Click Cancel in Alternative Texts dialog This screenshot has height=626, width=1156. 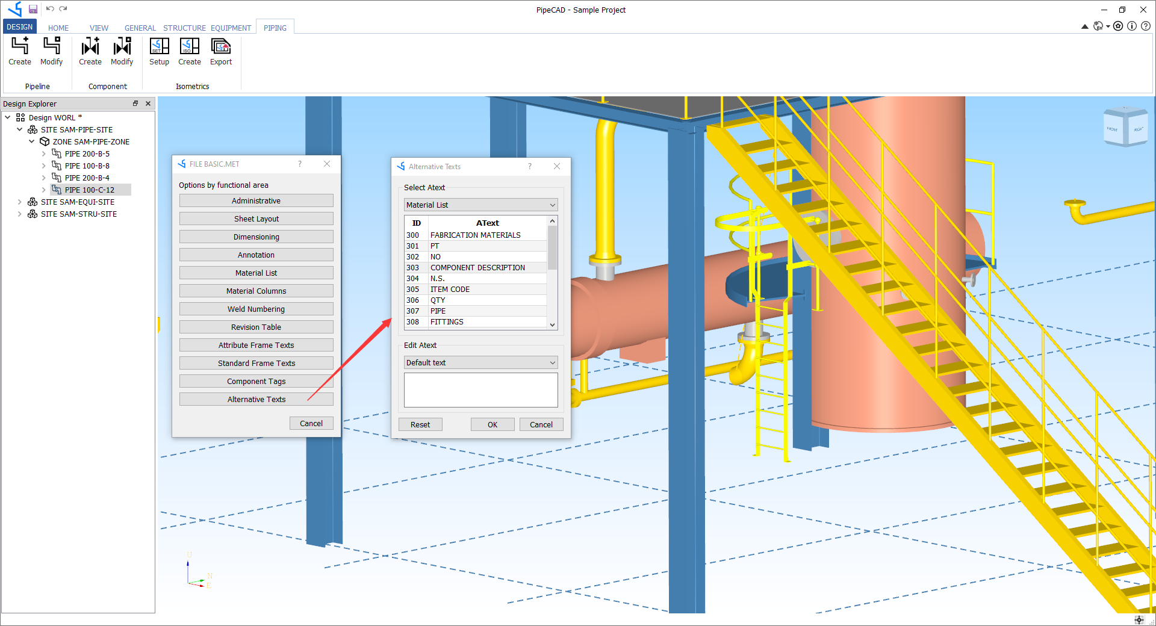point(541,424)
